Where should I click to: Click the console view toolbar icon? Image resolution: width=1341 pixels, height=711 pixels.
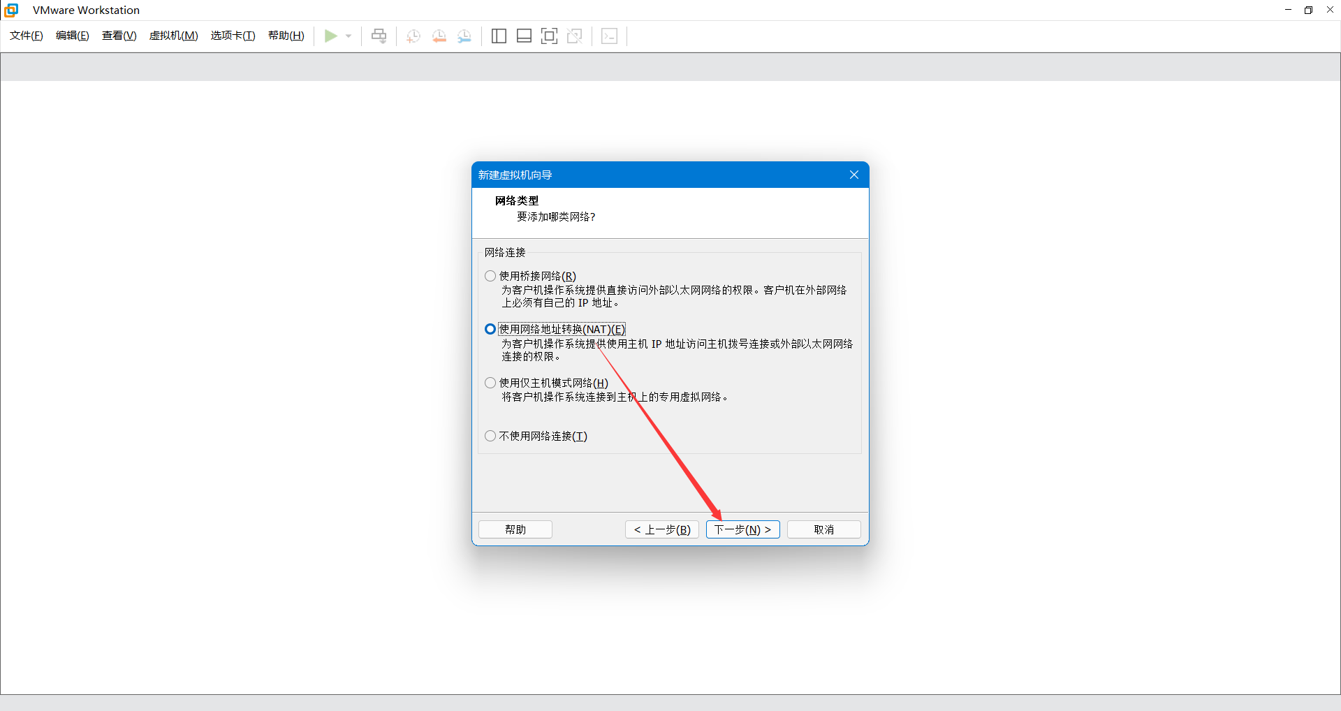[610, 36]
